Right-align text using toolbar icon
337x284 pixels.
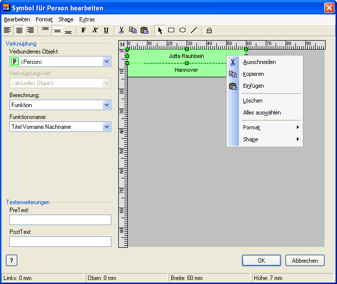coord(30,30)
